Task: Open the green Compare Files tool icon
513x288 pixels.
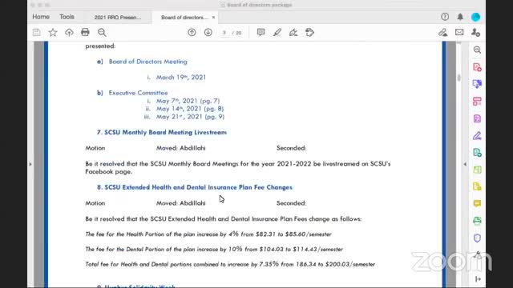Action: (478, 170)
